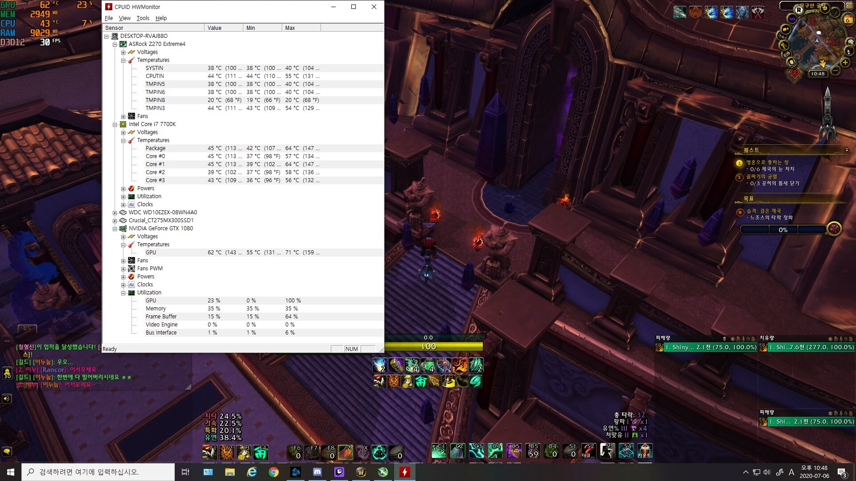Expand Fans under ASRock Z270 Extreme4

(x=123, y=116)
